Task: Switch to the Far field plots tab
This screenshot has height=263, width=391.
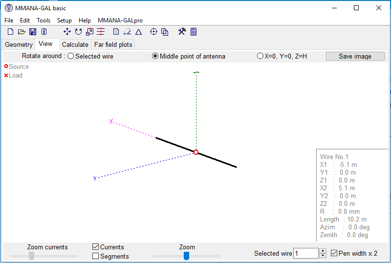Action: click(113, 44)
